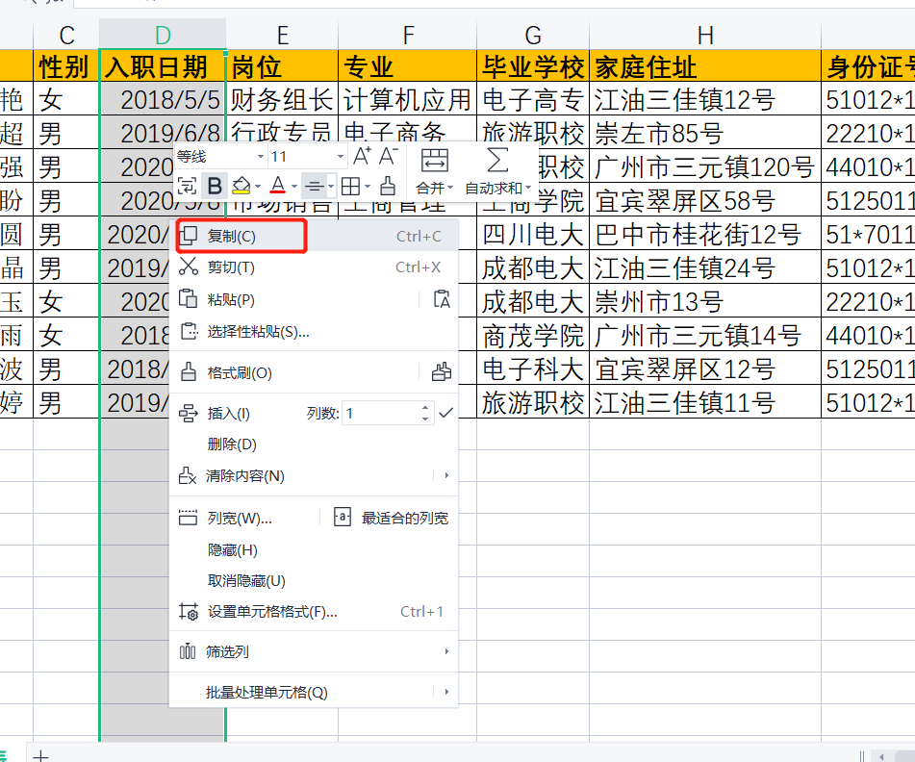The image size is (915, 762).
Task: Open font color dropdown arrow
Action: click(x=294, y=187)
